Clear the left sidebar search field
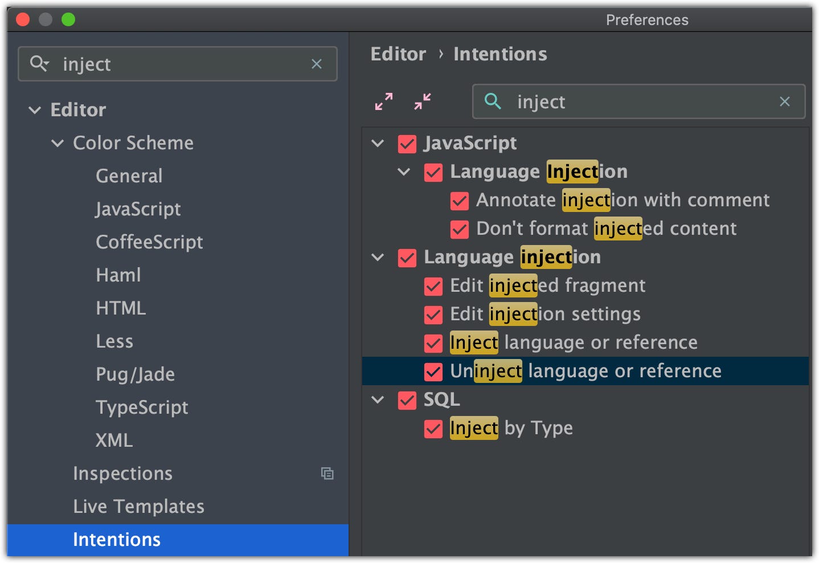The width and height of the screenshot is (819, 563). tap(317, 64)
